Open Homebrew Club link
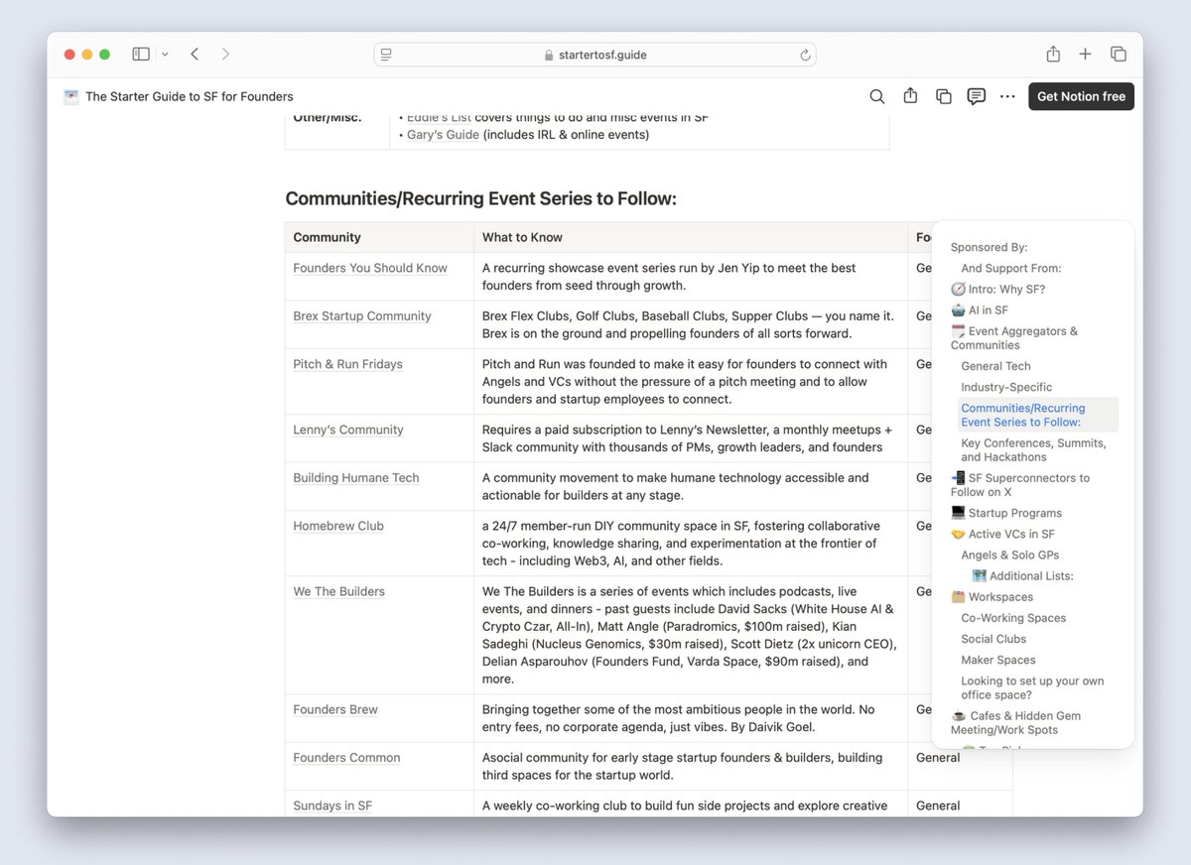The width and height of the screenshot is (1191, 865). coord(338,526)
